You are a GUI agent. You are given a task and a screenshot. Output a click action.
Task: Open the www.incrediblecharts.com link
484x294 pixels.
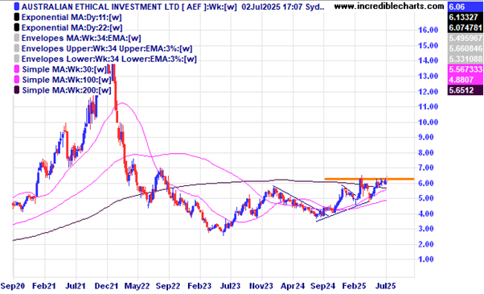pyautogui.click(x=389, y=6)
